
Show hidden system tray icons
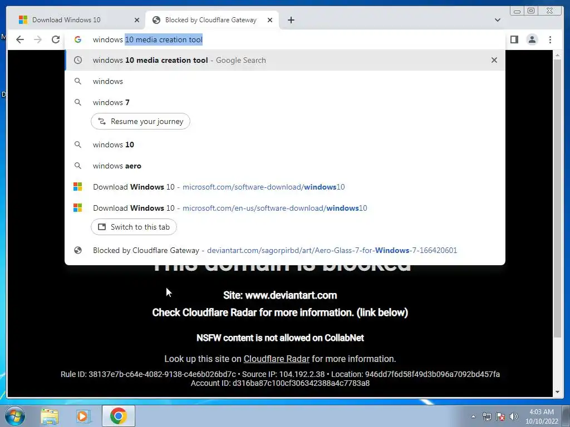[473, 416]
